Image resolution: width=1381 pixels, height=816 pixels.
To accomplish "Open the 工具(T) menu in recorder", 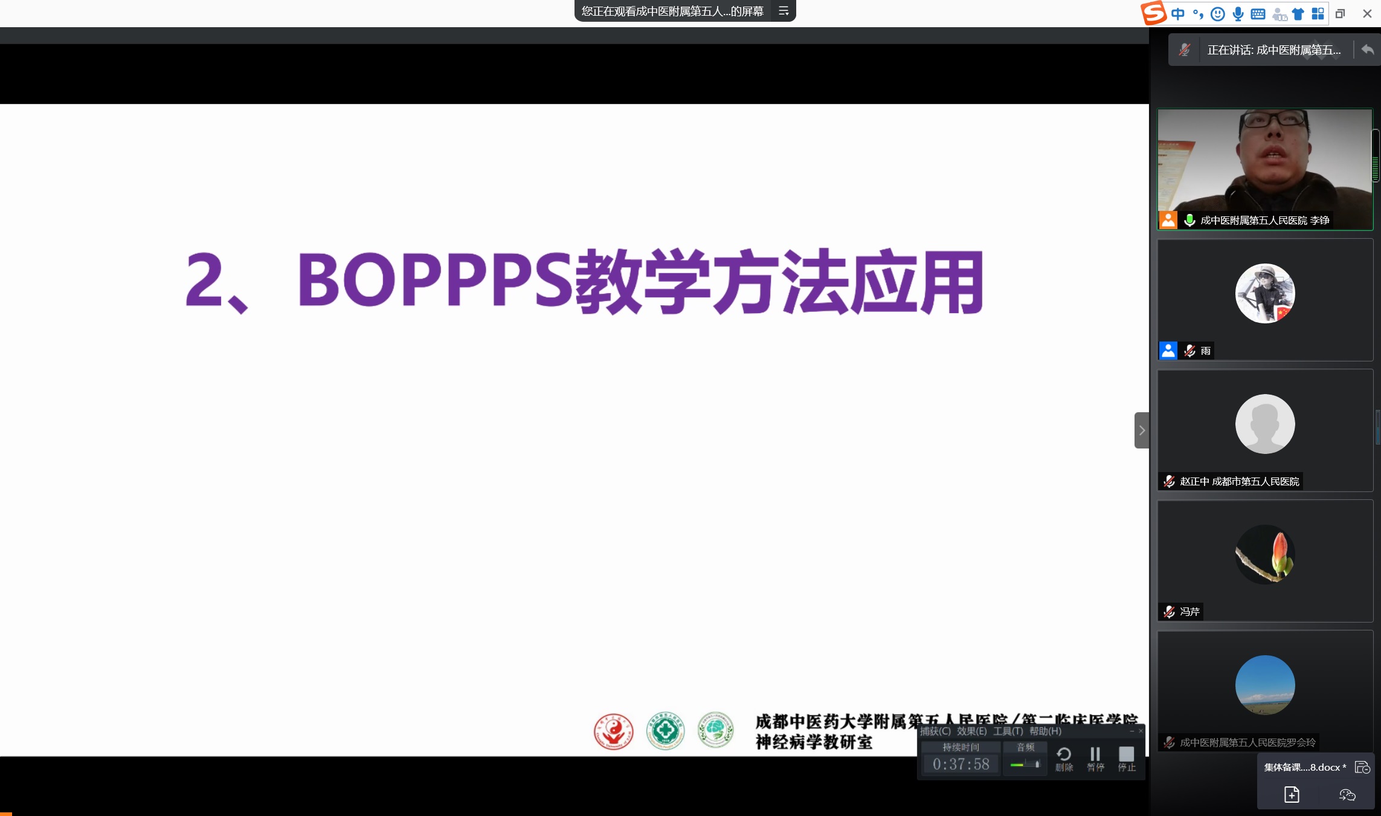I will pos(1008,731).
